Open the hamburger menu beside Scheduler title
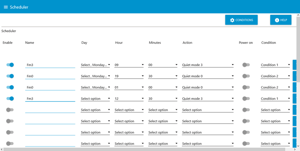The width and height of the screenshot is (300, 151). 6,7
